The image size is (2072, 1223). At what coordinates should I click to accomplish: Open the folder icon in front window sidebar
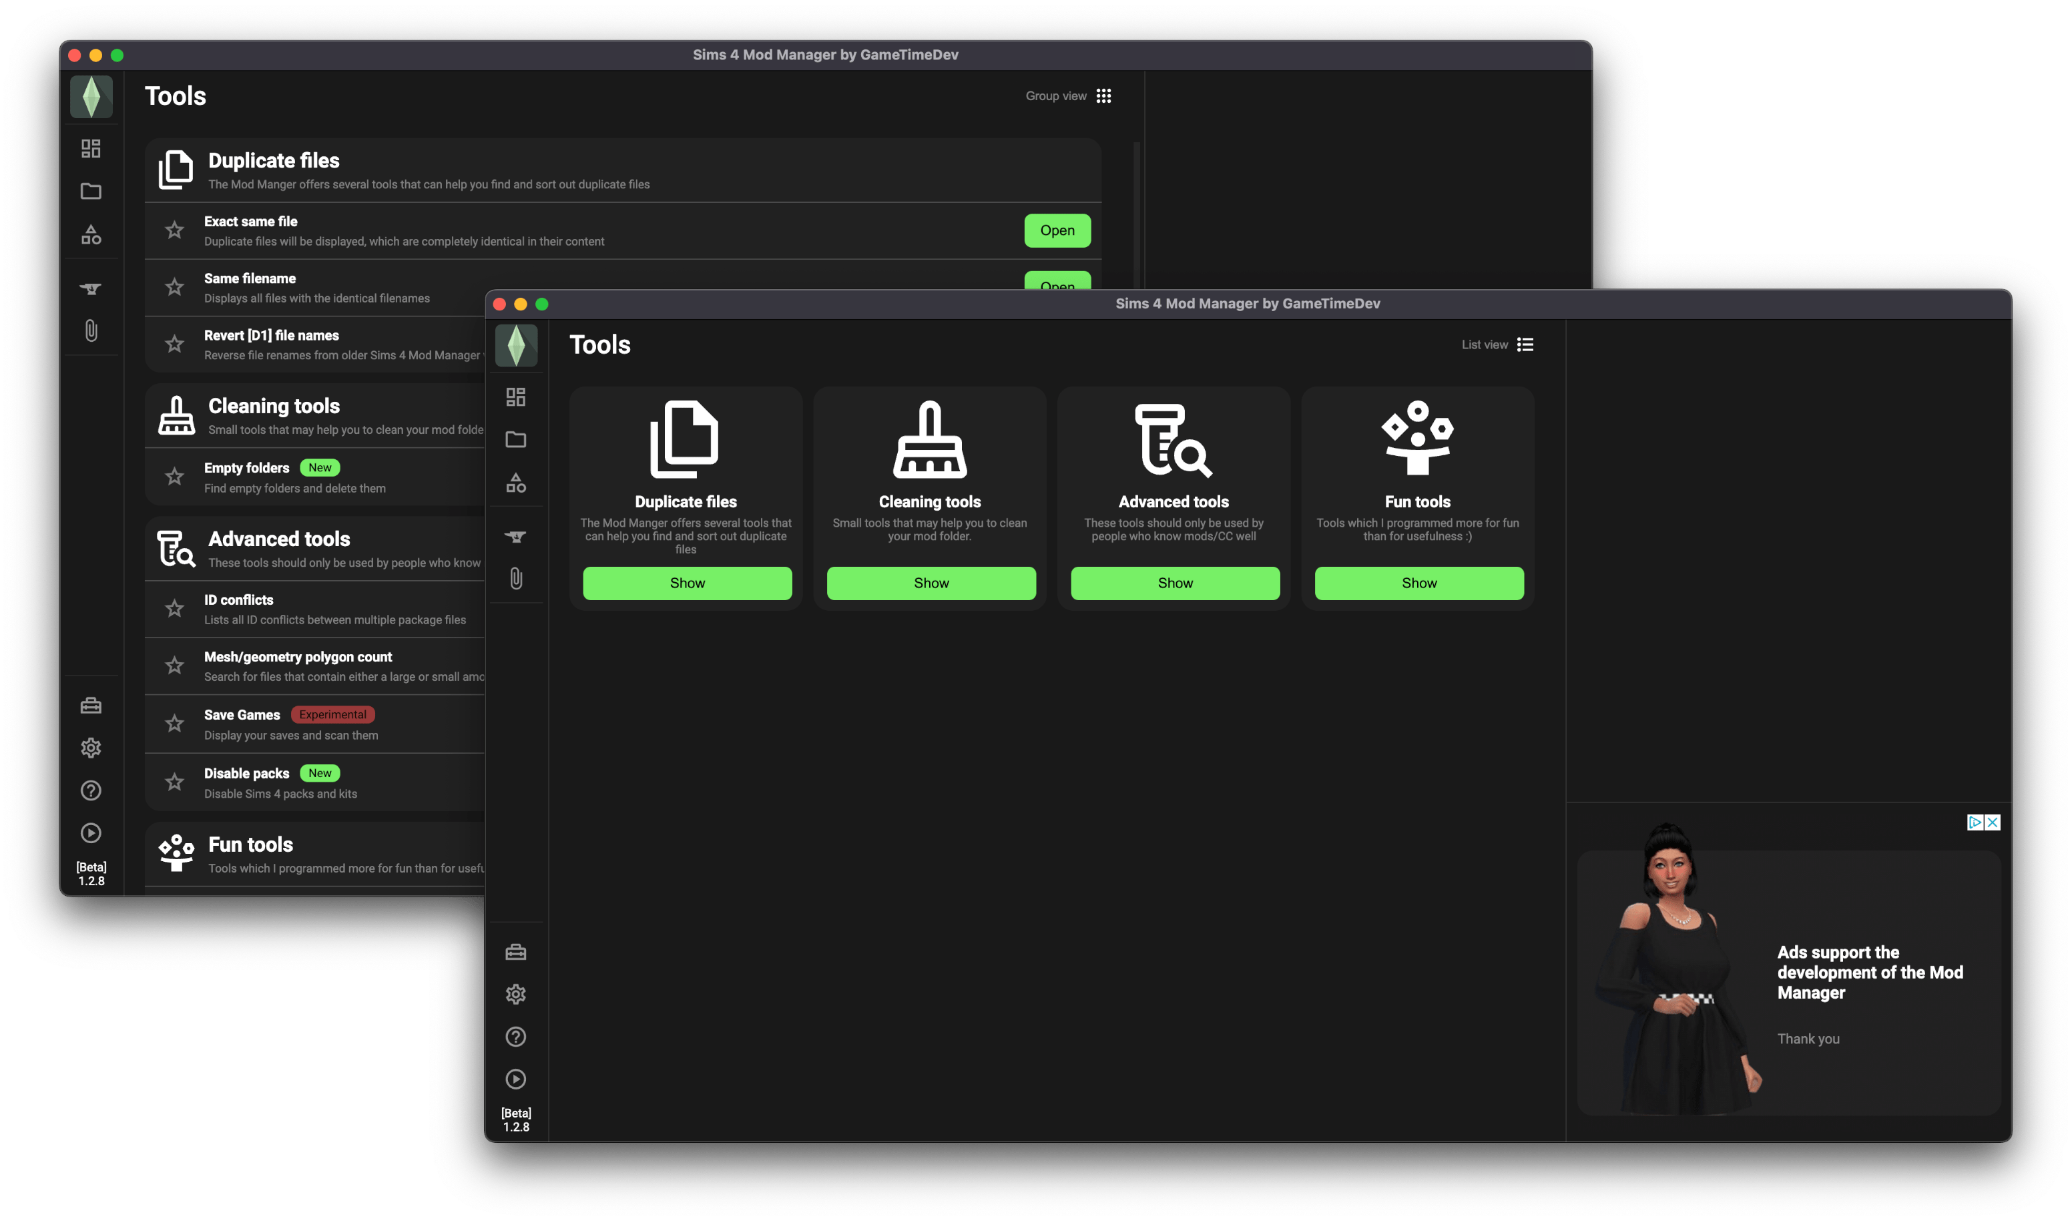pos(516,439)
